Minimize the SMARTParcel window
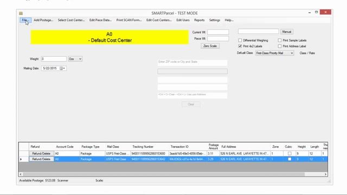 [x=310, y=12]
